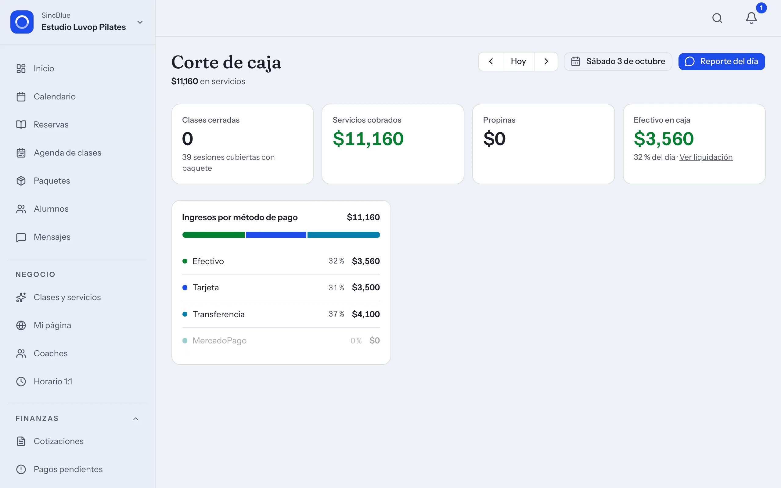Click the Mensajes chat icon
The image size is (781, 488).
[x=21, y=237]
